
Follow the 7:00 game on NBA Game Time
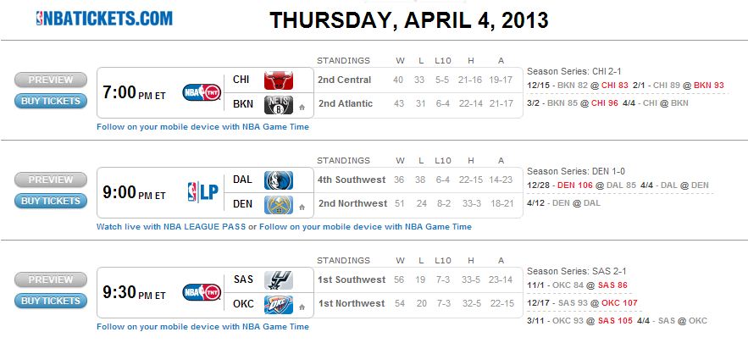(202, 127)
